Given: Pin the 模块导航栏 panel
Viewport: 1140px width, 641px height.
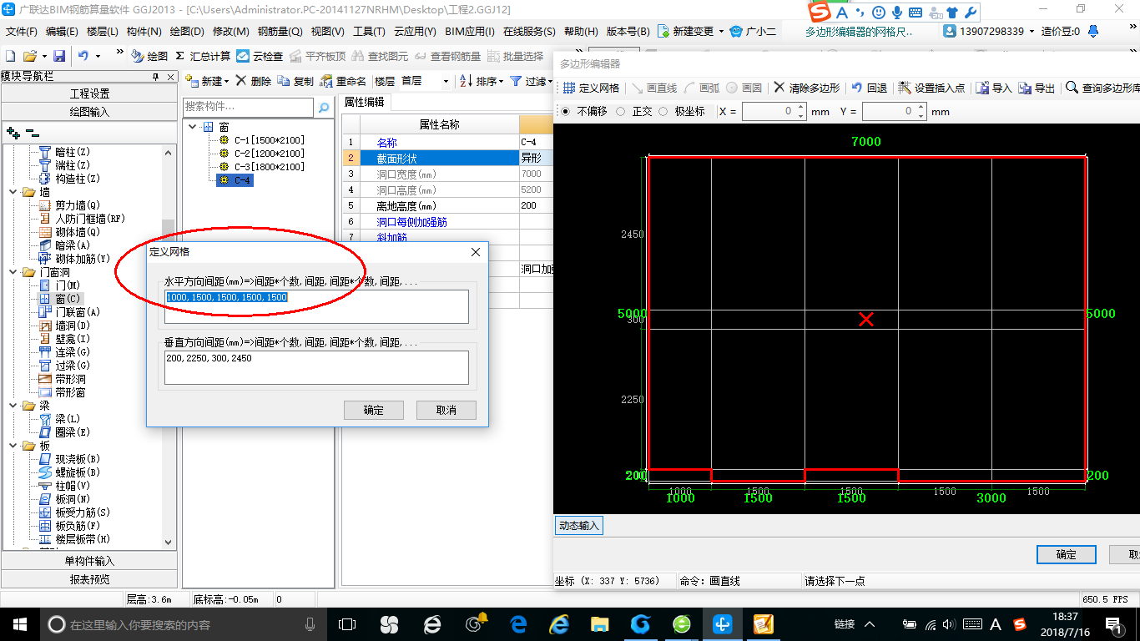Looking at the screenshot, I should click(156, 77).
